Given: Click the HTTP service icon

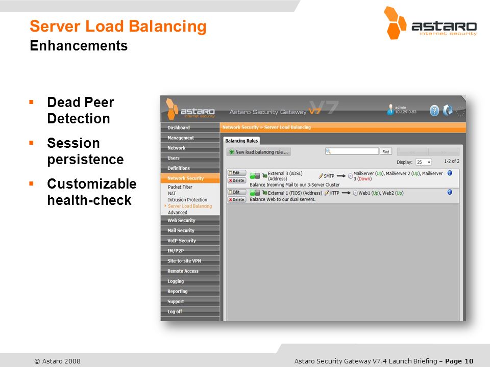Looking at the screenshot, I should [x=327, y=193].
